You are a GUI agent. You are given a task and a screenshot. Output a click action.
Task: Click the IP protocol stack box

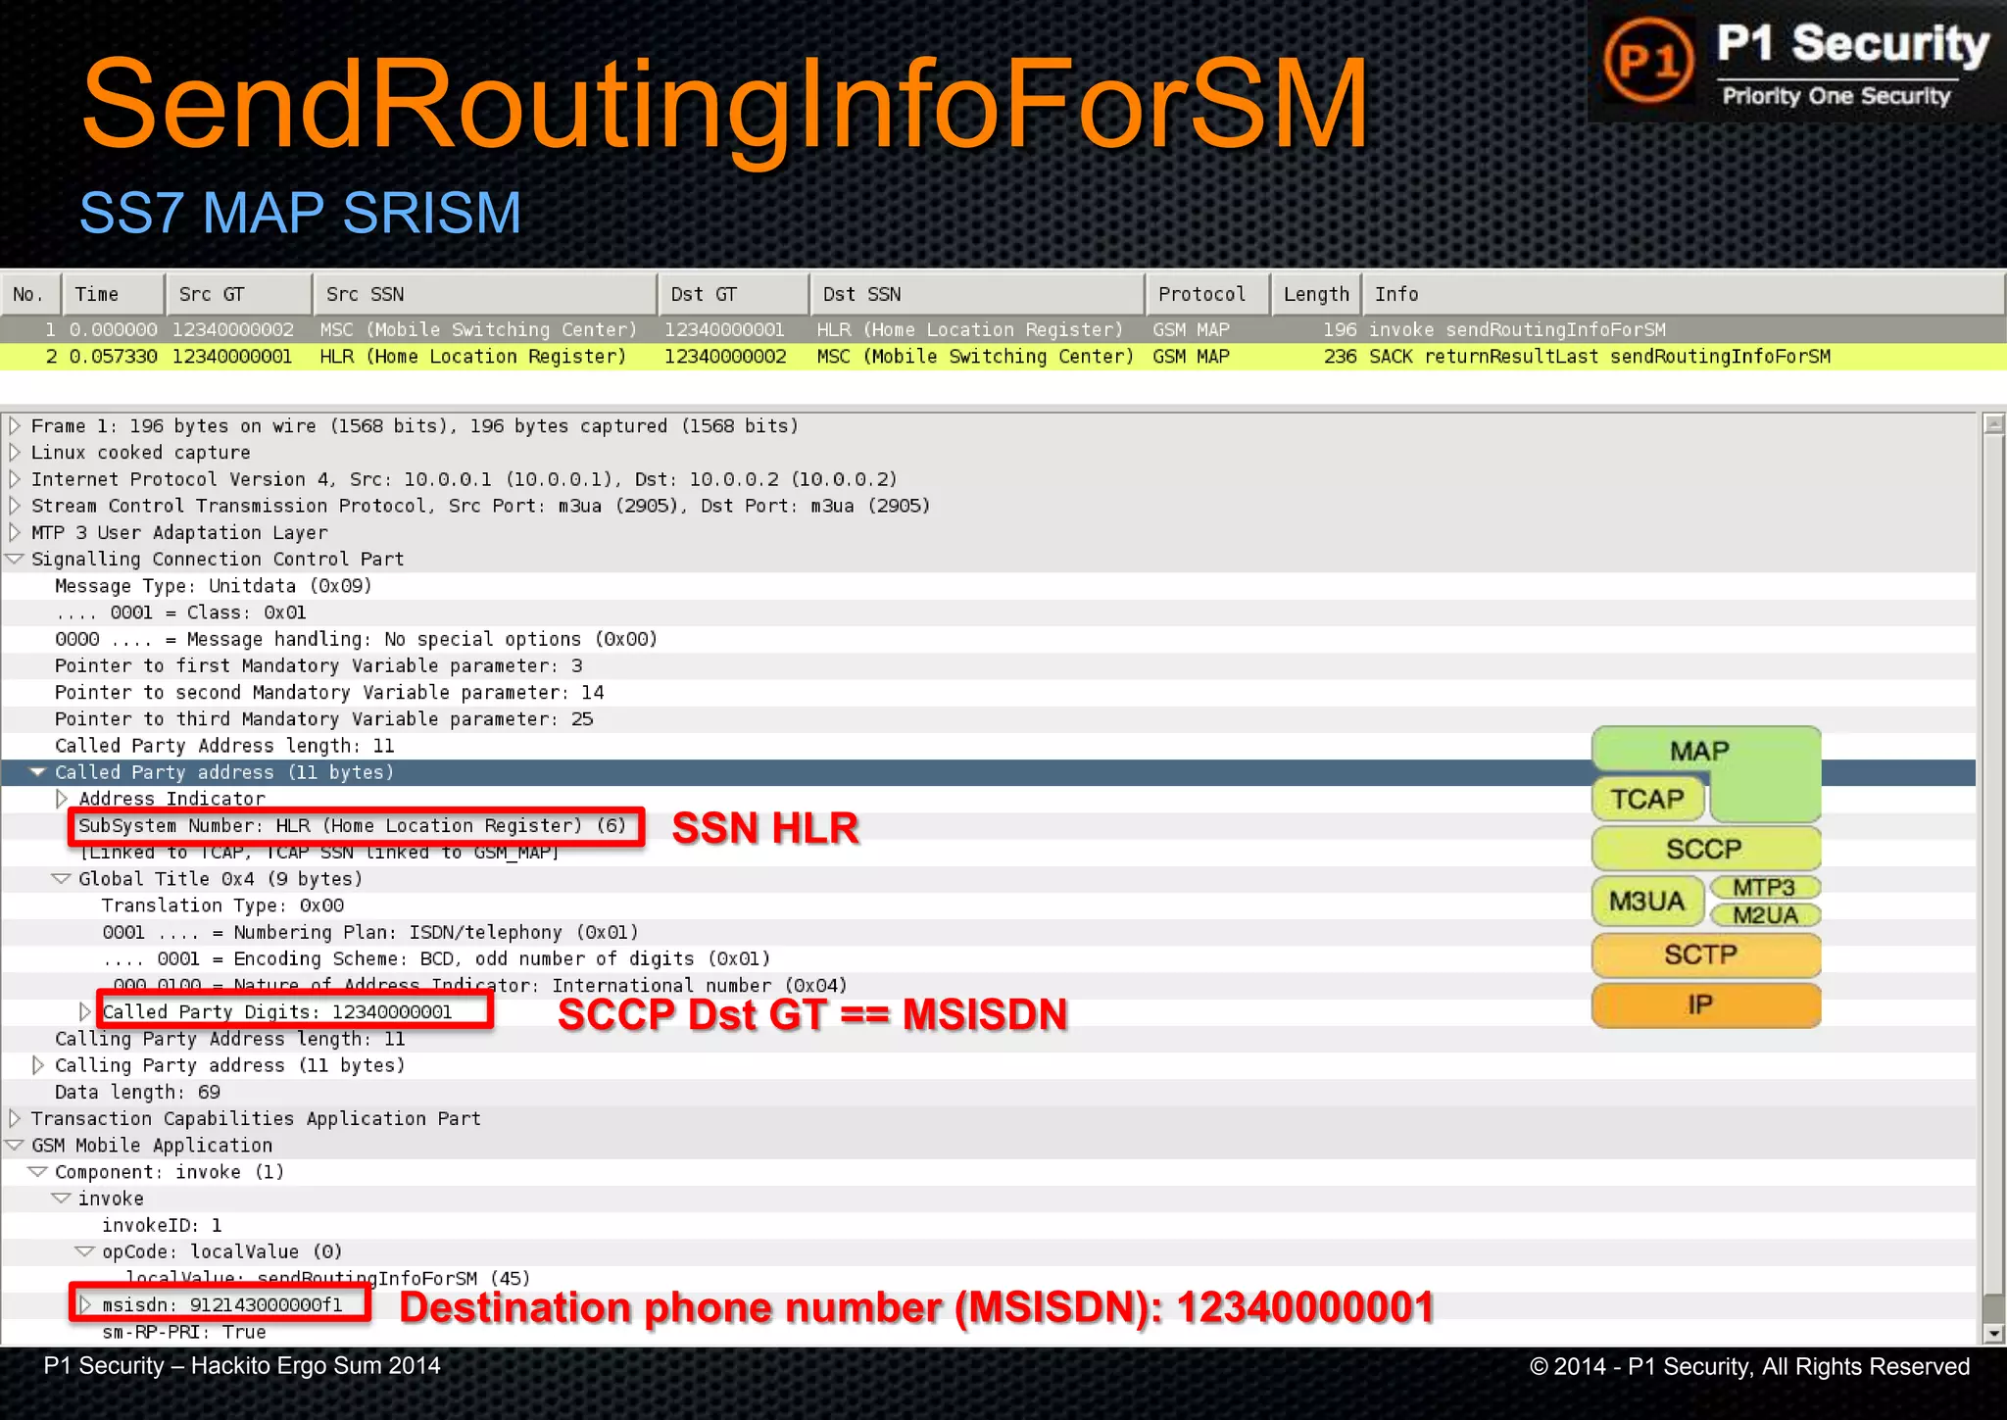(x=1705, y=1005)
